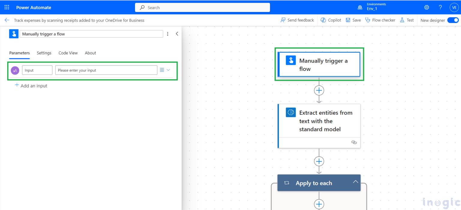Collapse the Apply to each action
461x210 pixels.
(x=355, y=182)
